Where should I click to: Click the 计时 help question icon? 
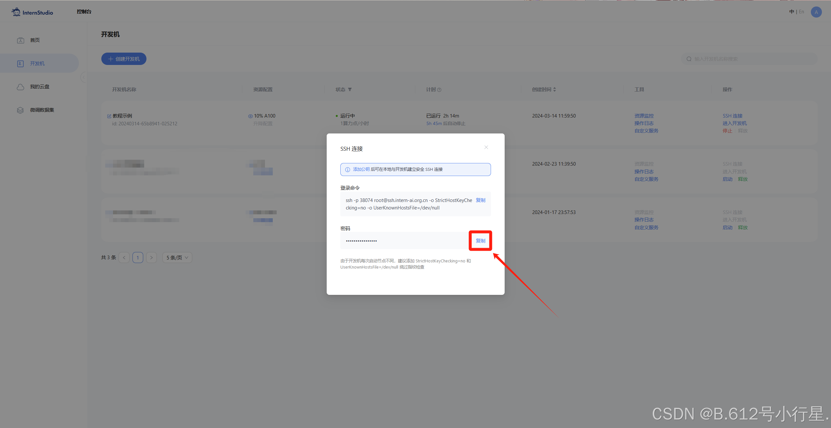(x=439, y=90)
